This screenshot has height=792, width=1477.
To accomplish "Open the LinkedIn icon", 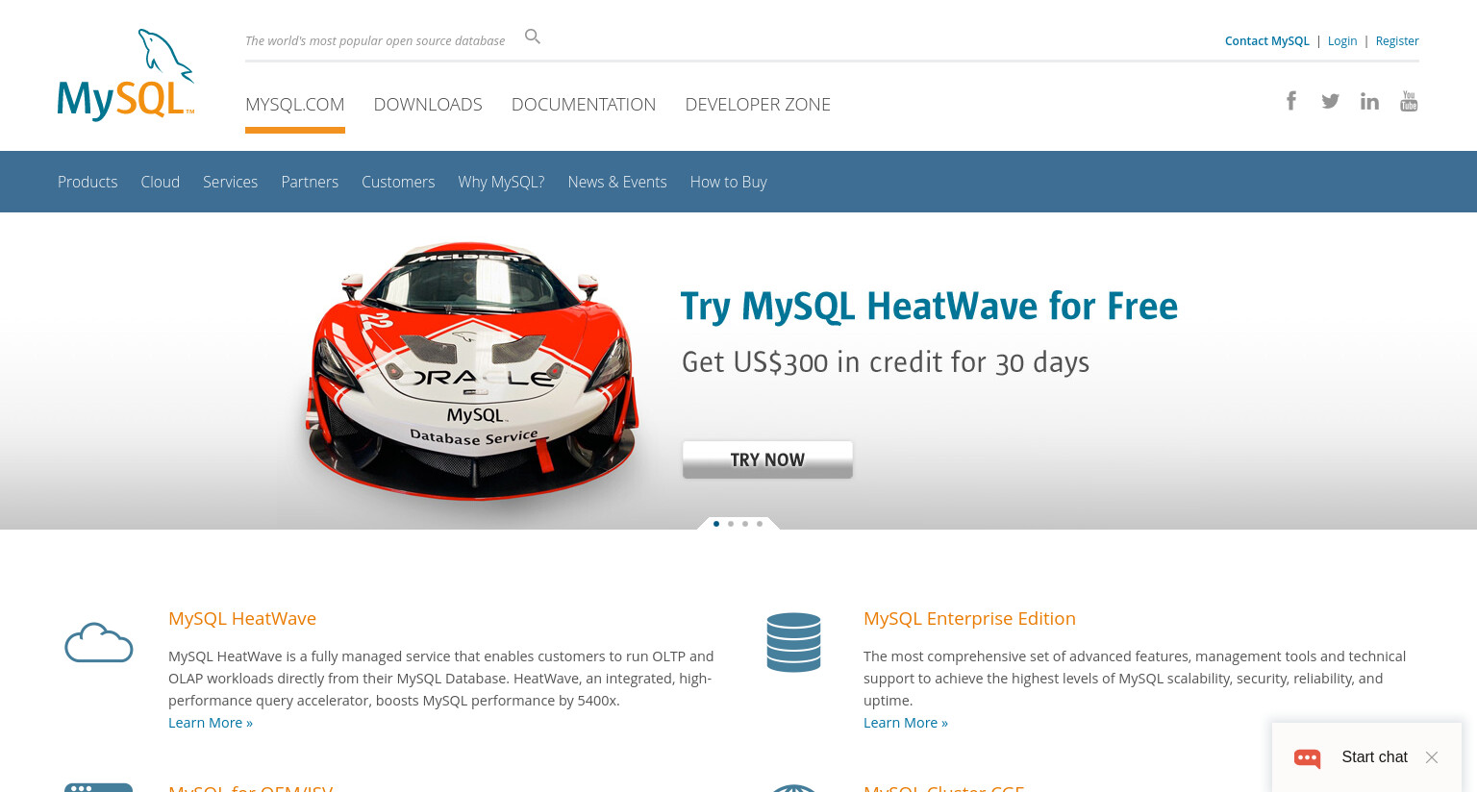I will (x=1369, y=101).
